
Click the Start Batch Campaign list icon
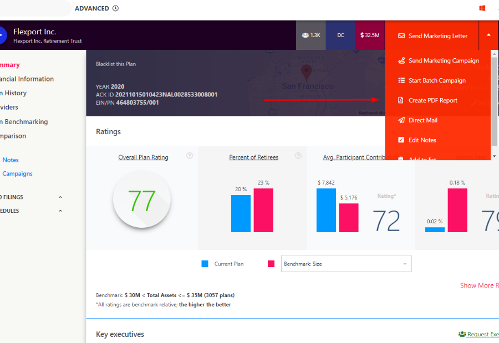coord(401,80)
